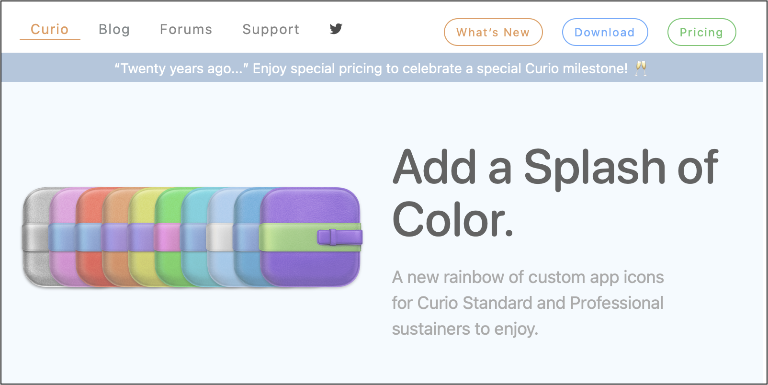
Task: Go to the Blog page
Action: pos(114,30)
